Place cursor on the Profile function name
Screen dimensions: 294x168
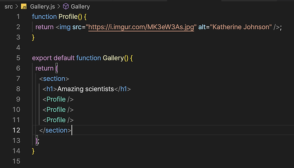68,17
